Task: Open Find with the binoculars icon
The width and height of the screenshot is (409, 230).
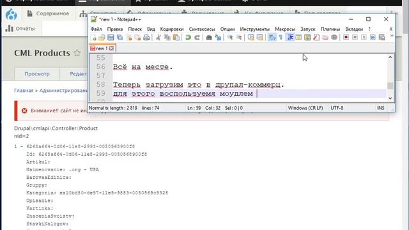Action: pos(209,37)
